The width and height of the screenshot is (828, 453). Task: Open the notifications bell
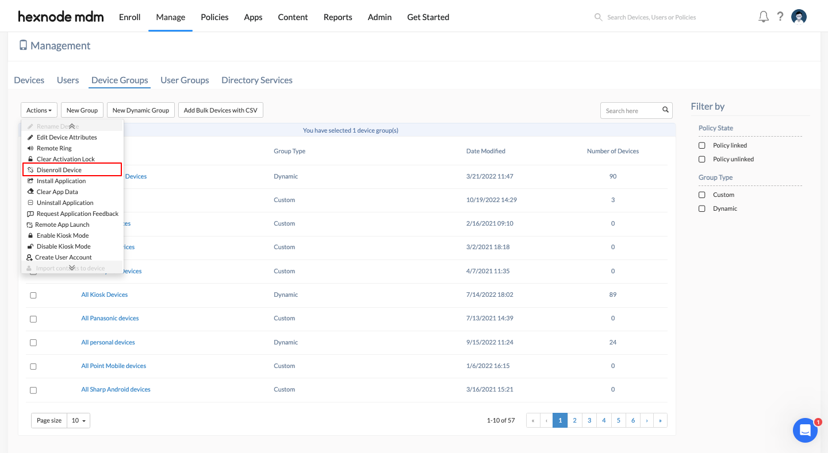point(764,17)
